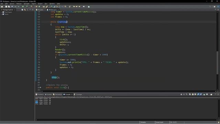Maximize the Console panel
The image size is (220, 124).
[218, 94]
